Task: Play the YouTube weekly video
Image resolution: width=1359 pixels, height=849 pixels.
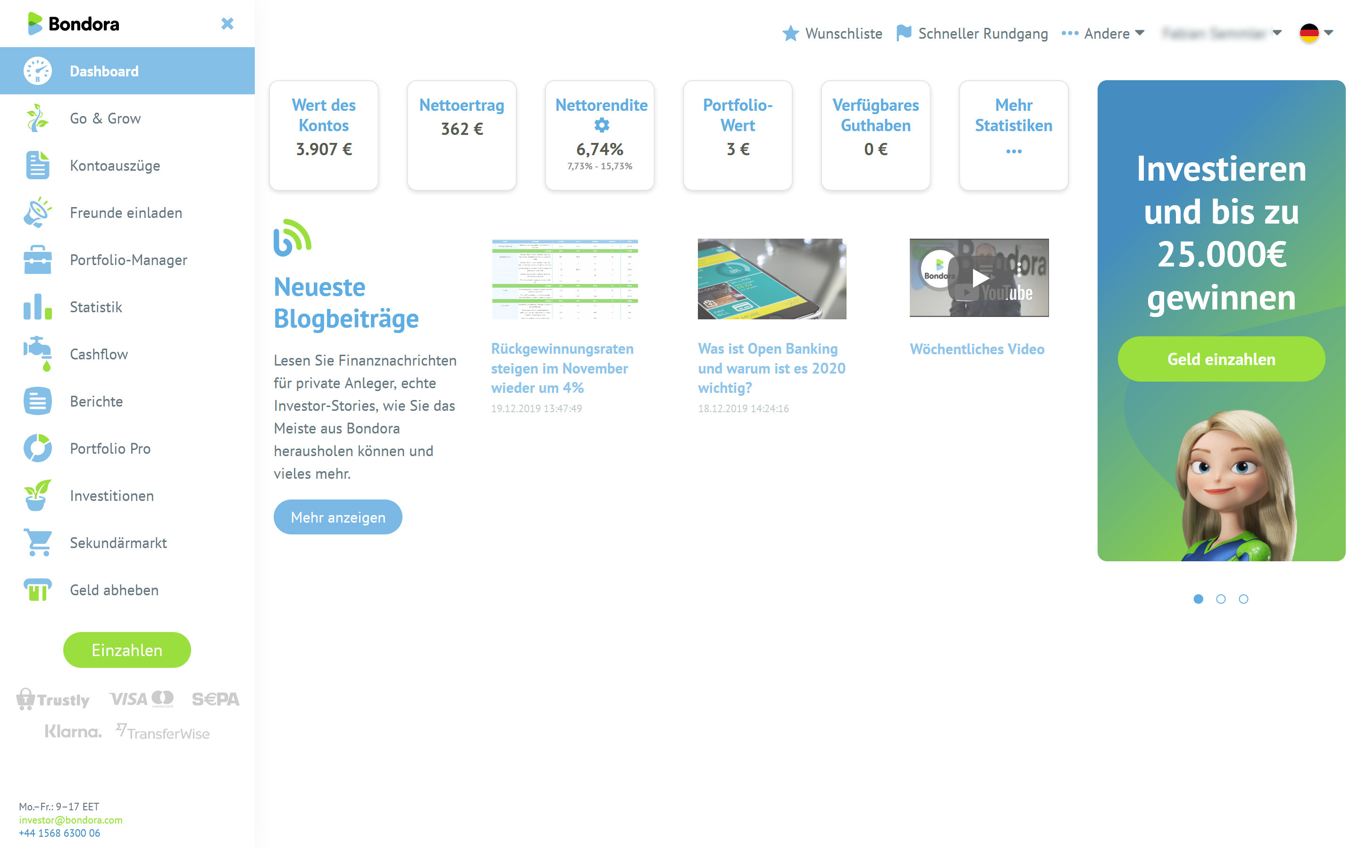Action: point(979,277)
